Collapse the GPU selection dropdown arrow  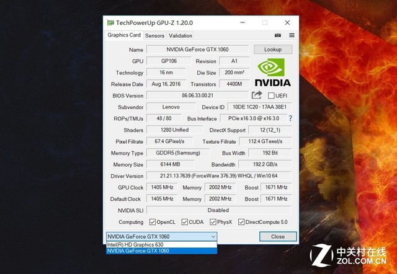click(x=213, y=237)
